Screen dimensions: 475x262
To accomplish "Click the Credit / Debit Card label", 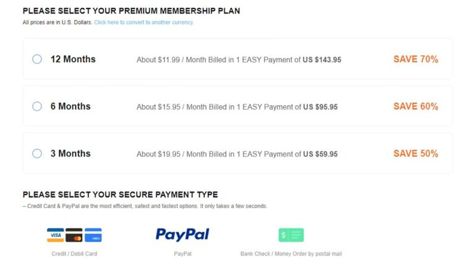I will pos(74,253).
